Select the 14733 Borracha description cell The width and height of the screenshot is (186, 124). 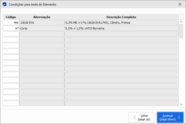pyautogui.click(x=121, y=28)
